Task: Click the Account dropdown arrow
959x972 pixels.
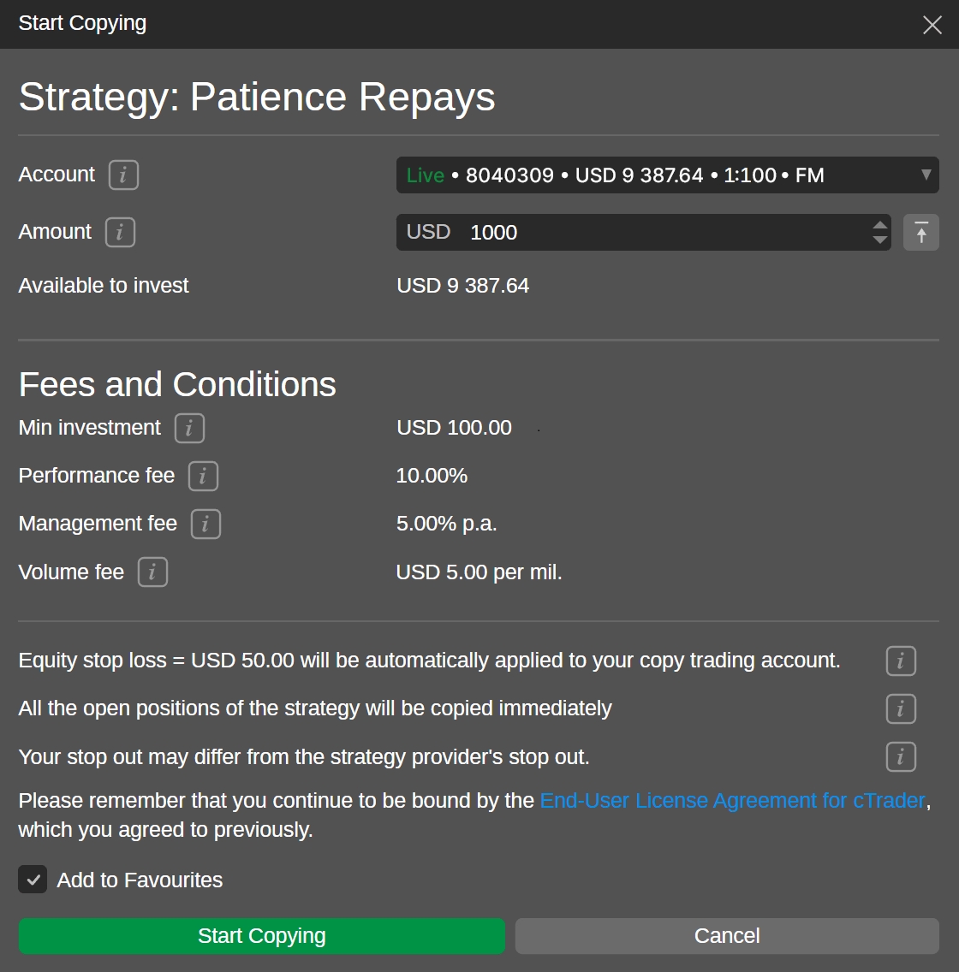Action: pyautogui.click(x=926, y=175)
